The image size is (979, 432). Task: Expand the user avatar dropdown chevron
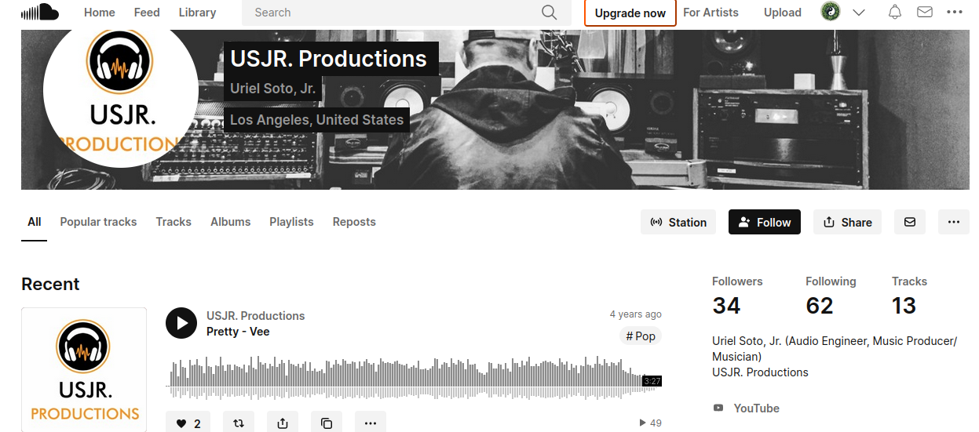[x=859, y=13]
